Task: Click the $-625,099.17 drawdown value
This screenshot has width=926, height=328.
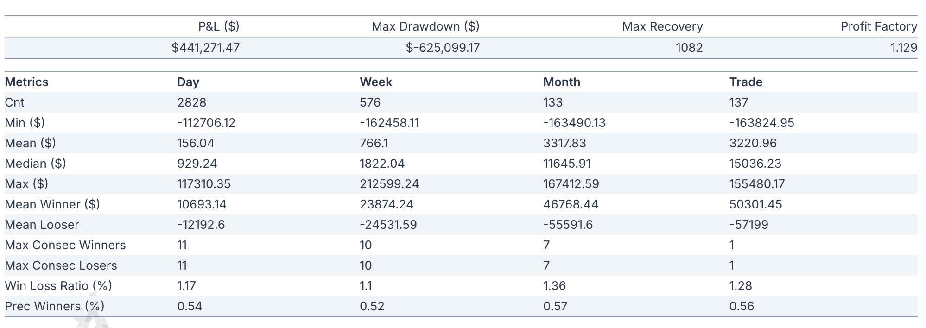Action: (443, 48)
